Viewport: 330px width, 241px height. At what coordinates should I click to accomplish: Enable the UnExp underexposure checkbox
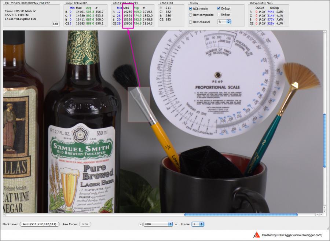pos(219,15)
